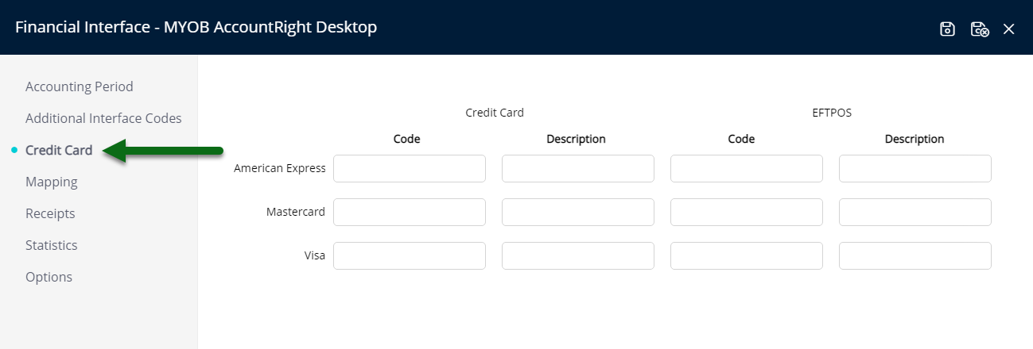Click Mastercard Credit Card Description field
This screenshot has width=1033, height=349.
578,212
